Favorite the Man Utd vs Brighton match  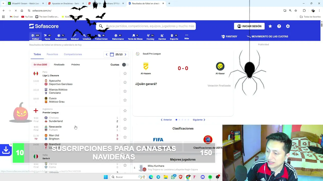click(125, 137)
